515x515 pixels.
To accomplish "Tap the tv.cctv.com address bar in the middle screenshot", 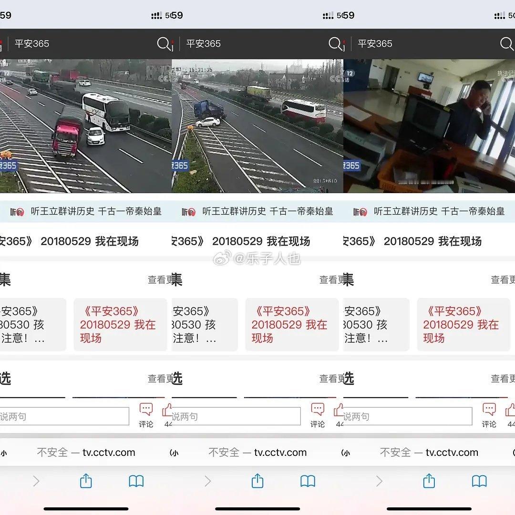I will 257,453.
